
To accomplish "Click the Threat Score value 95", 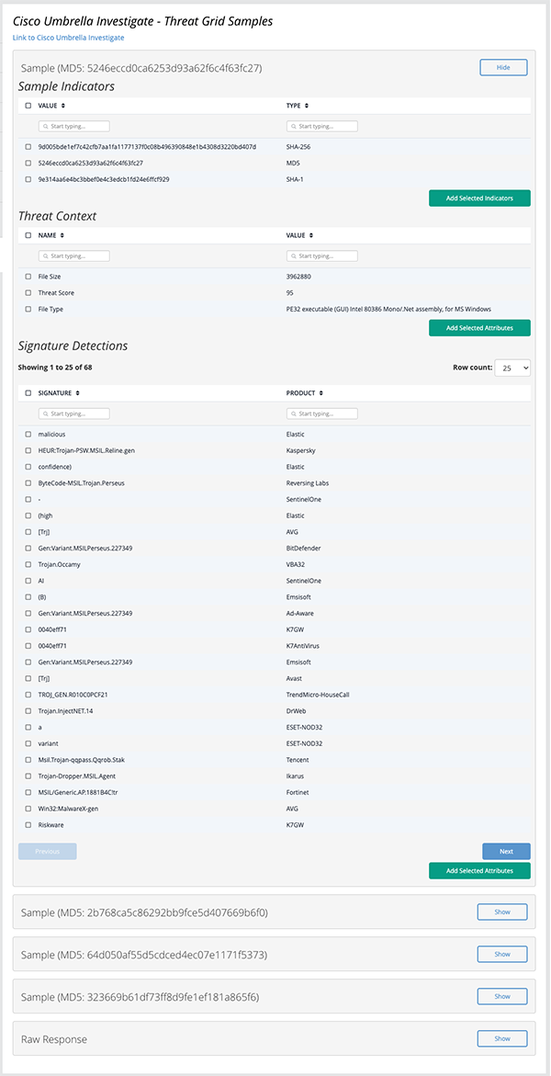I will [289, 293].
